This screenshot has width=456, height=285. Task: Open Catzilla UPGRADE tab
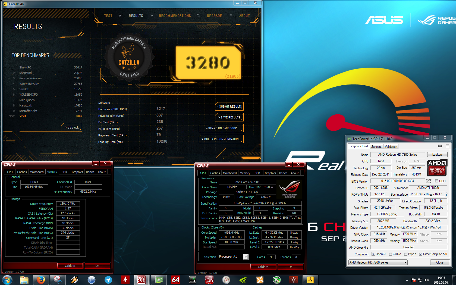(214, 16)
